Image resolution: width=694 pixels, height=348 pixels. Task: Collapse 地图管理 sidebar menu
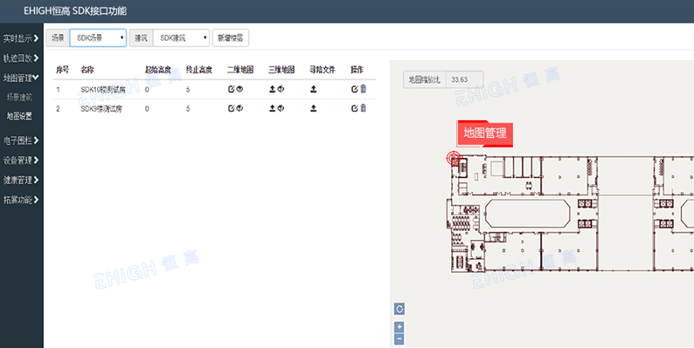pyautogui.click(x=21, y=78)
